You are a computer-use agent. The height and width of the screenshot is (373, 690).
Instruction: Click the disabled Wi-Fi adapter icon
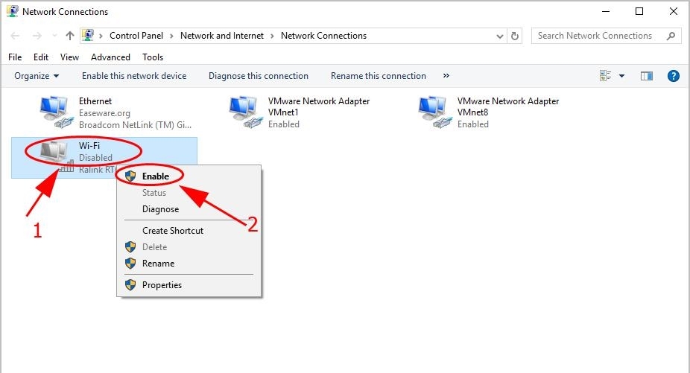tap(56, 156)
